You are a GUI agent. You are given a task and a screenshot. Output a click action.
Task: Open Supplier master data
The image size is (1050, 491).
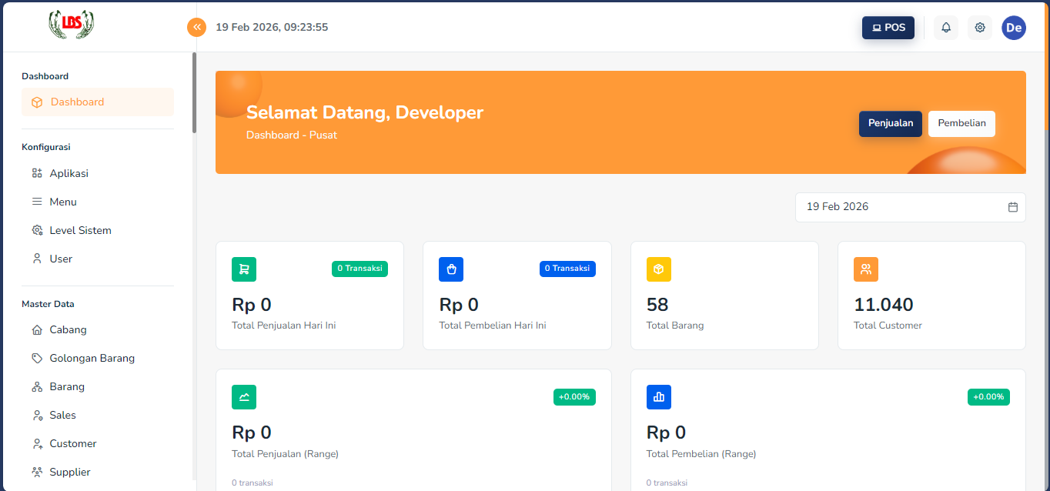point(98,472)
